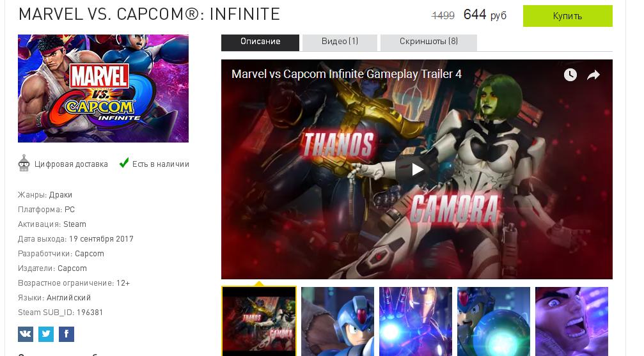Play the Gameplay Trailer 4 video
This screenshot has width=644, height=356.
tap(417, 169)
